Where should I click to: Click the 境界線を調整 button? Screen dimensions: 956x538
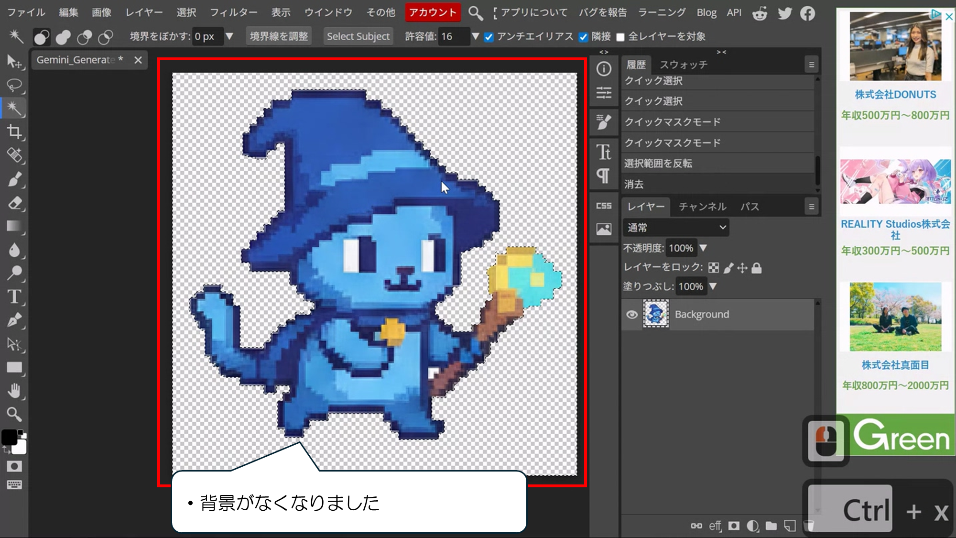click(279, 36)
